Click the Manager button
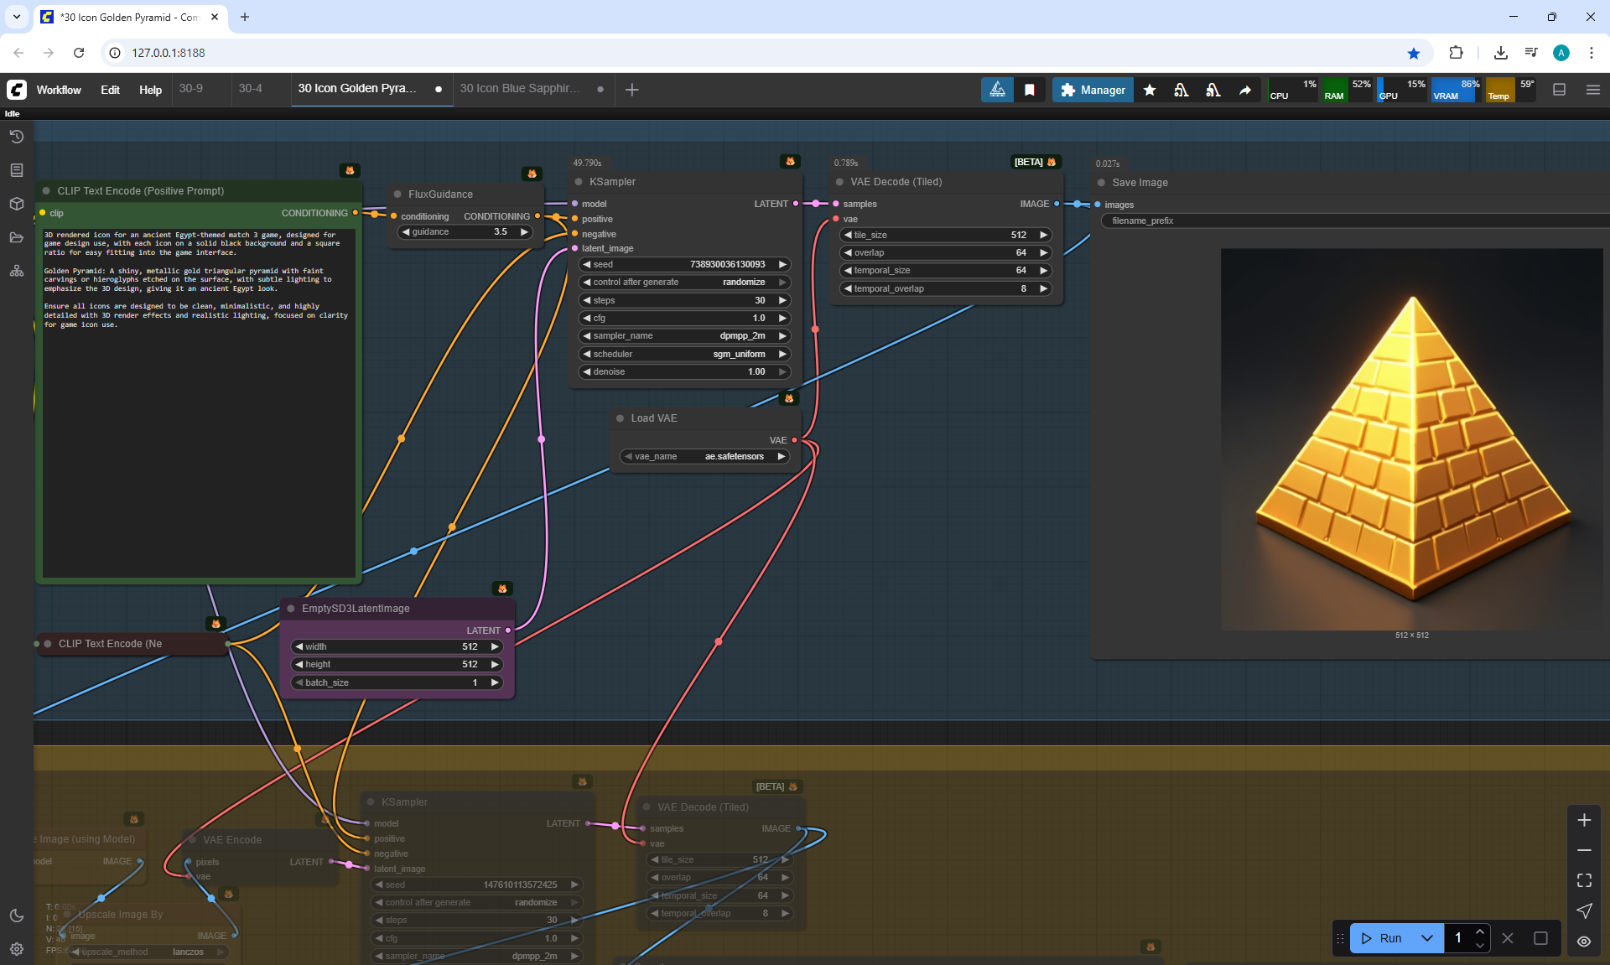Image resolution: width=1610 pixels, height=965 pixels. click(x=1093, y=90)
